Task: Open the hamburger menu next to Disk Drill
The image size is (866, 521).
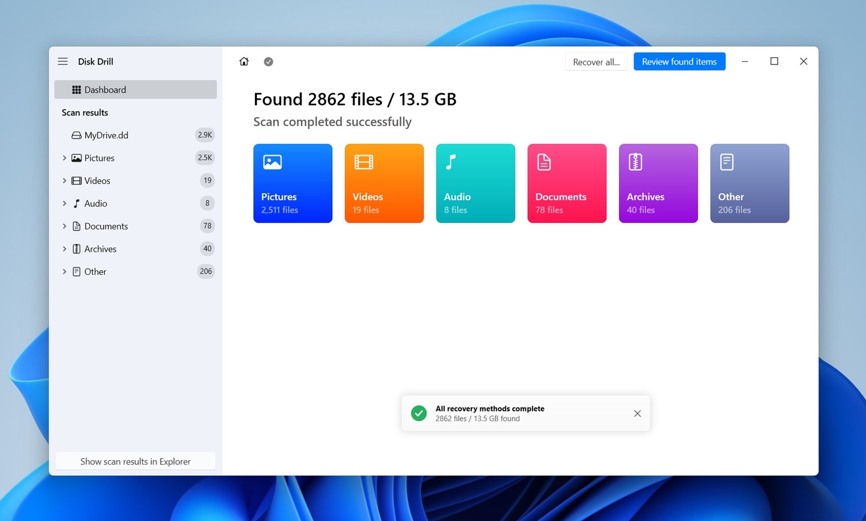Action: [x=62, y=61]
